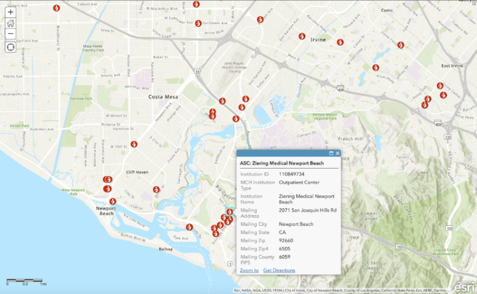Click the Mailing Zip value 92660
The height and width of the screenshot is (294, 477).
[x=286, y=241]
